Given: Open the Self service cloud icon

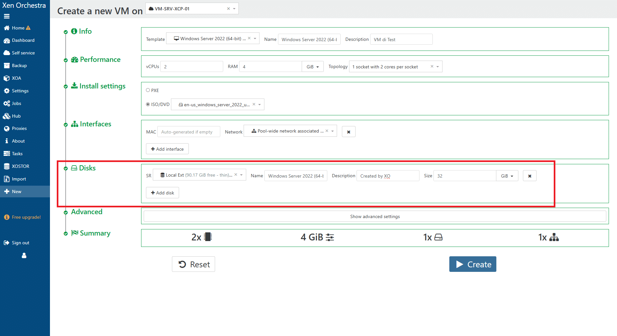Looking at the screenshot, I should point(6,53).
